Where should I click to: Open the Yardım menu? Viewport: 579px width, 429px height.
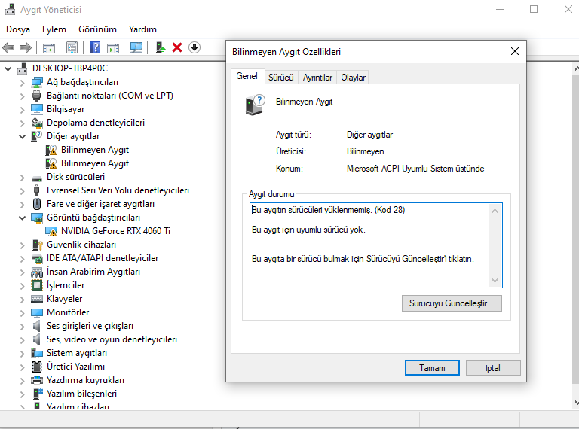(142, 29)
